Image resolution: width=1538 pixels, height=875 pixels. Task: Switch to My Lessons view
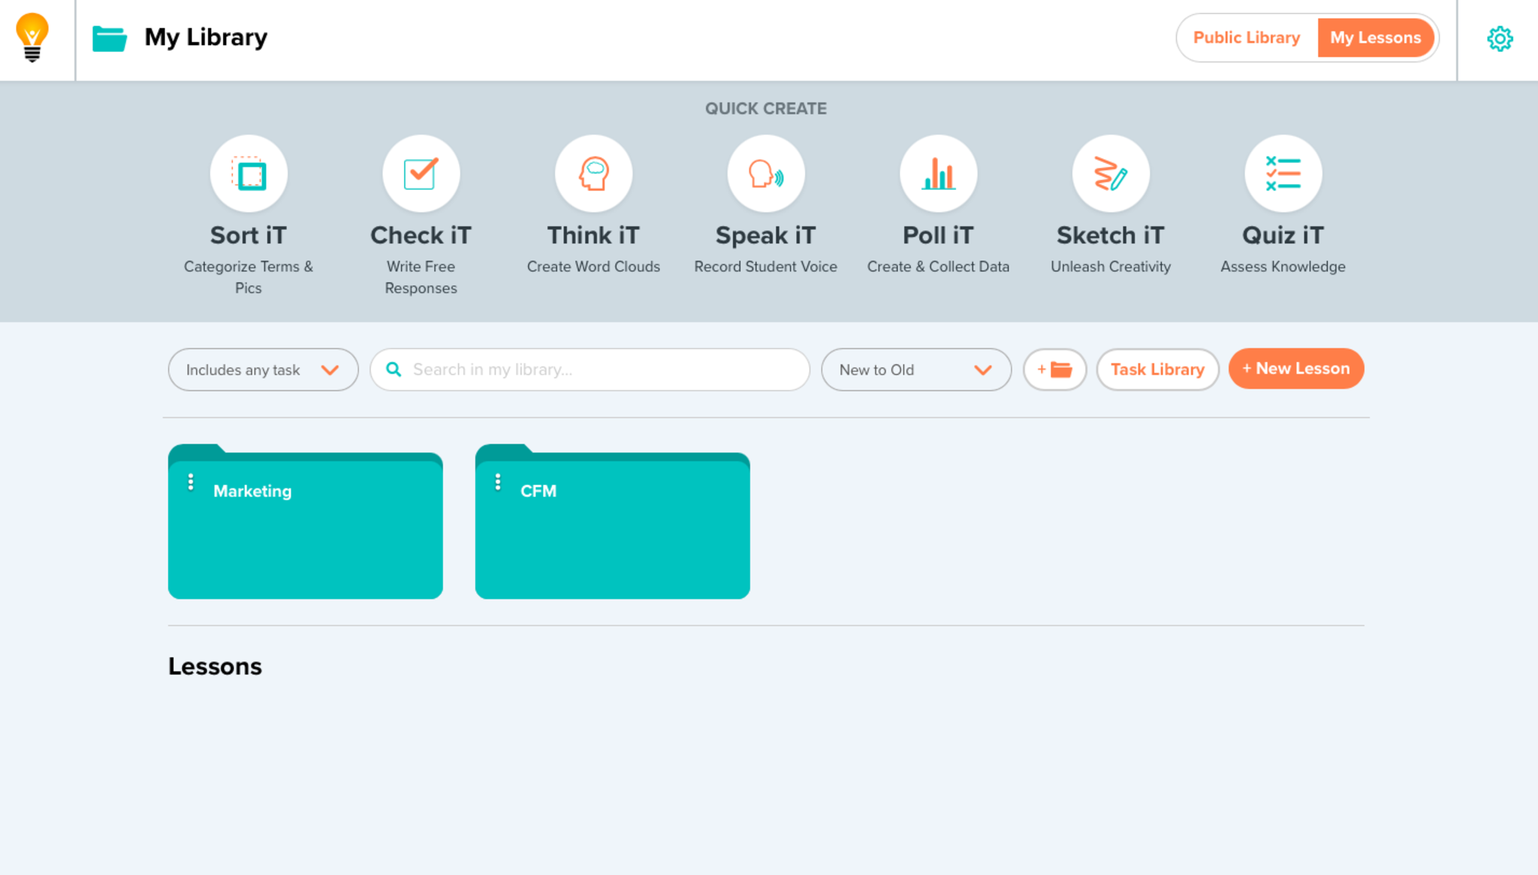point(1375,38)
